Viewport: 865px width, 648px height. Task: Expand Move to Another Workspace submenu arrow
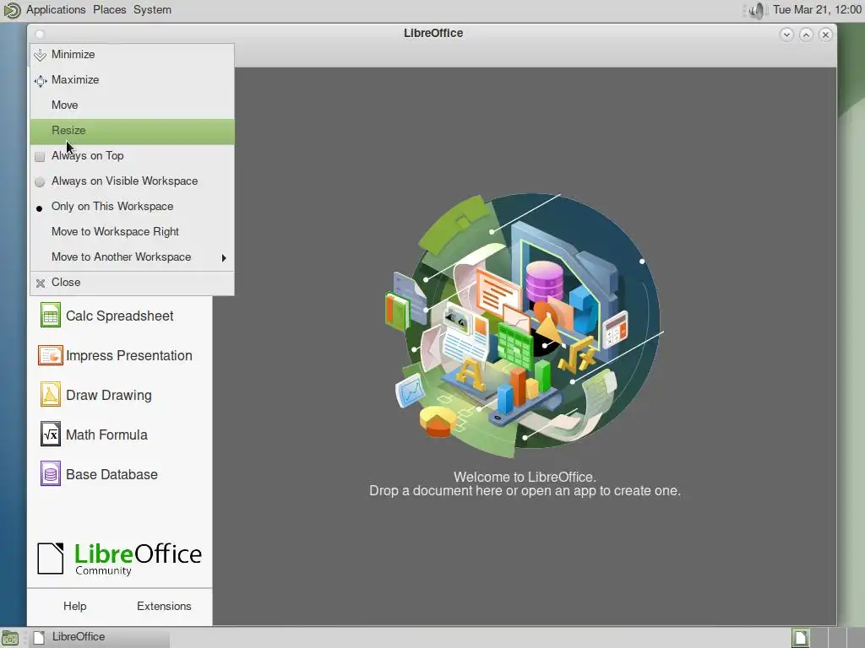coord(223,258)
